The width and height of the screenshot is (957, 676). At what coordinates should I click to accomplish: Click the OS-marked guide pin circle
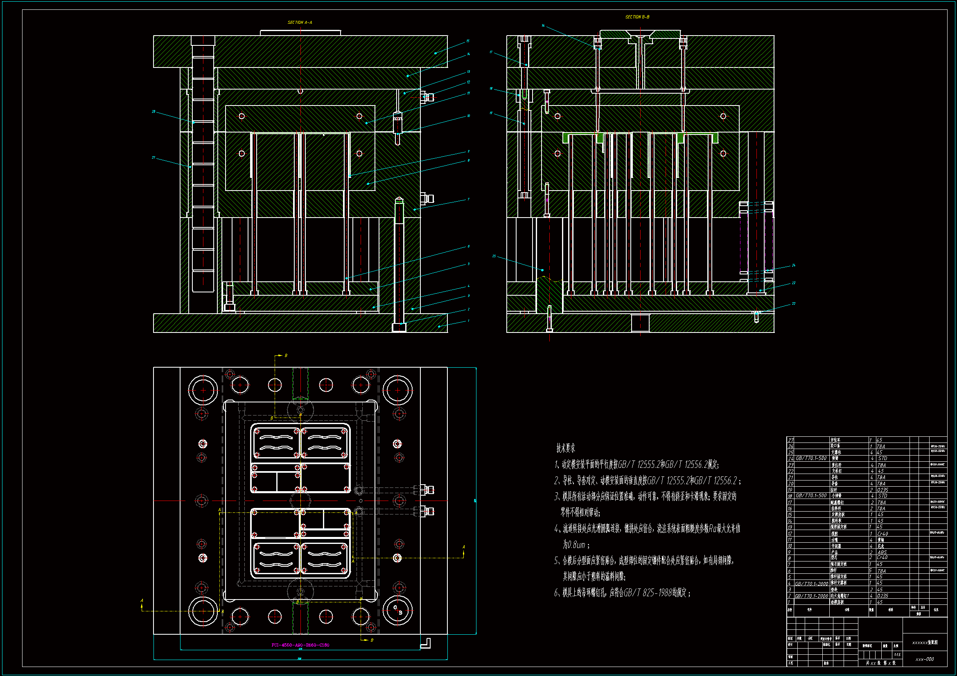(x=397, y=611)
